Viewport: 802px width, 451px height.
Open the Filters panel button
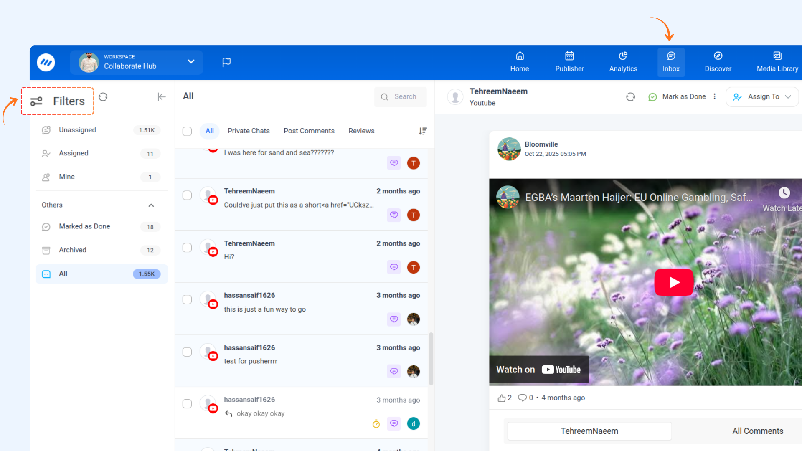[58, 101]
